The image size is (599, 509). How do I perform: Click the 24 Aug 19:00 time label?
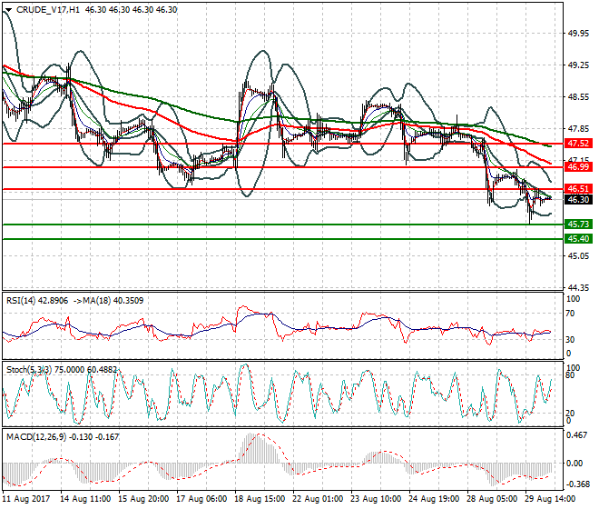tap(434, 499)
